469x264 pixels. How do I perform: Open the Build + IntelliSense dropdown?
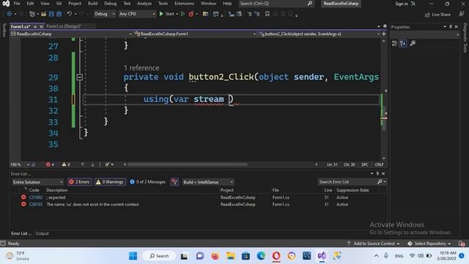coord(207,182)
